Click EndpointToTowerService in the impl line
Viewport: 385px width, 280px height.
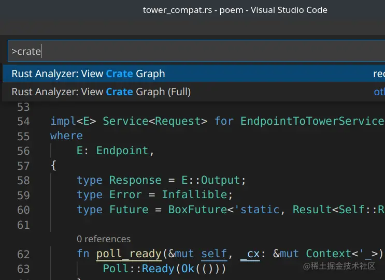311,121
